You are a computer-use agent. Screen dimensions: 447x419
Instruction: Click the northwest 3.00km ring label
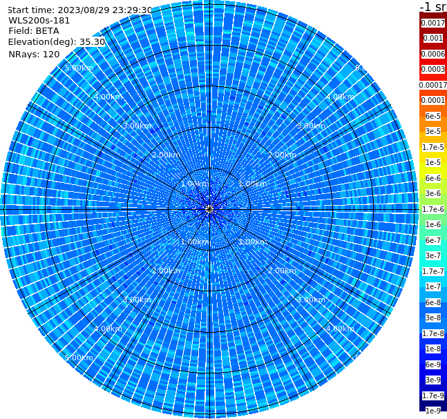(137, 126)
